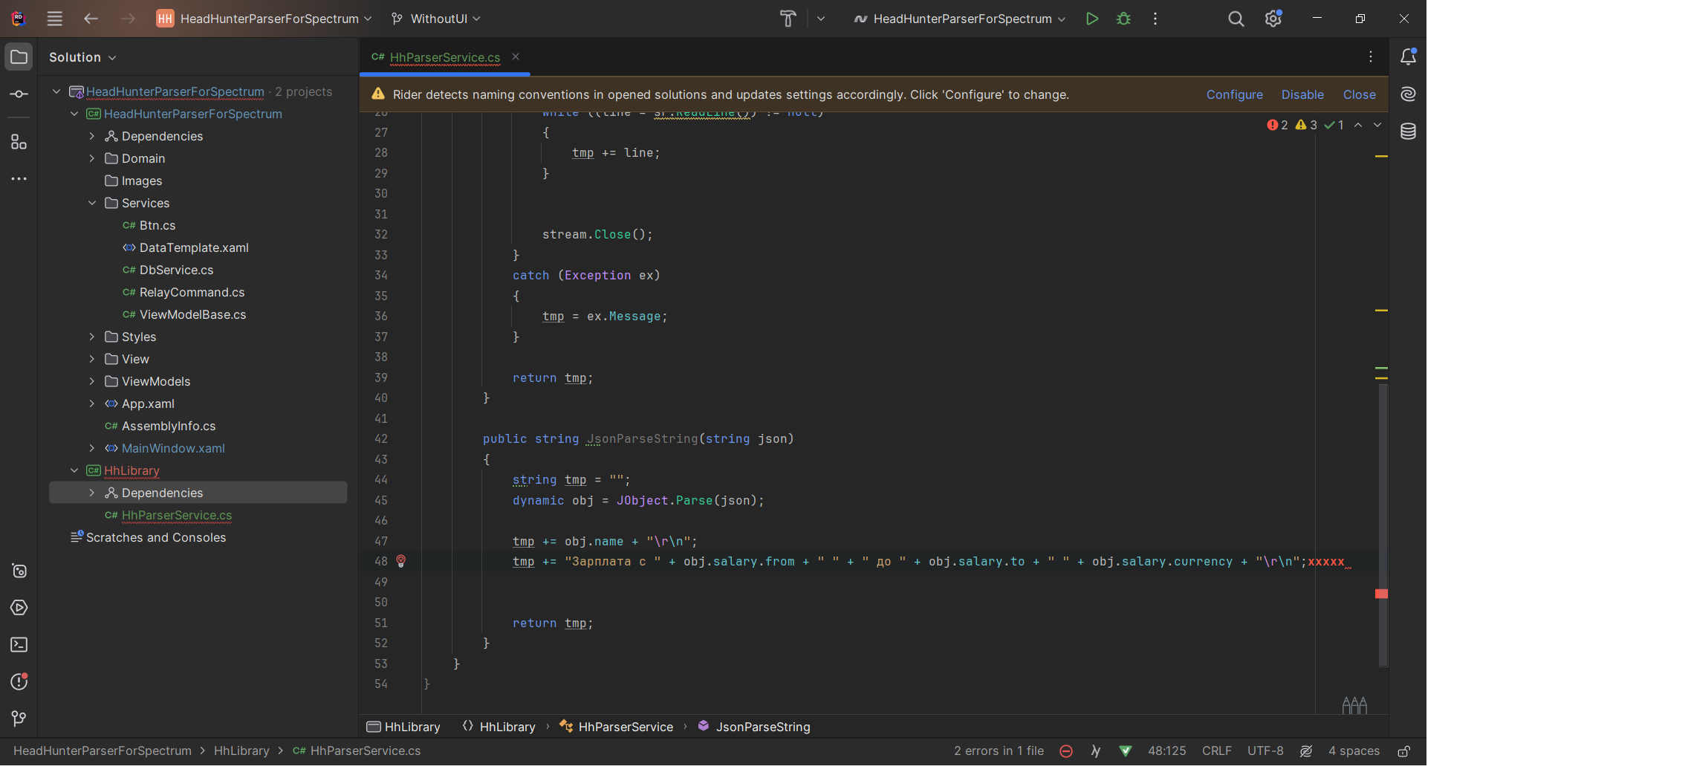Open the build options dropdown arrow
Screen dimensions: 1688x778
pos(820,19)
